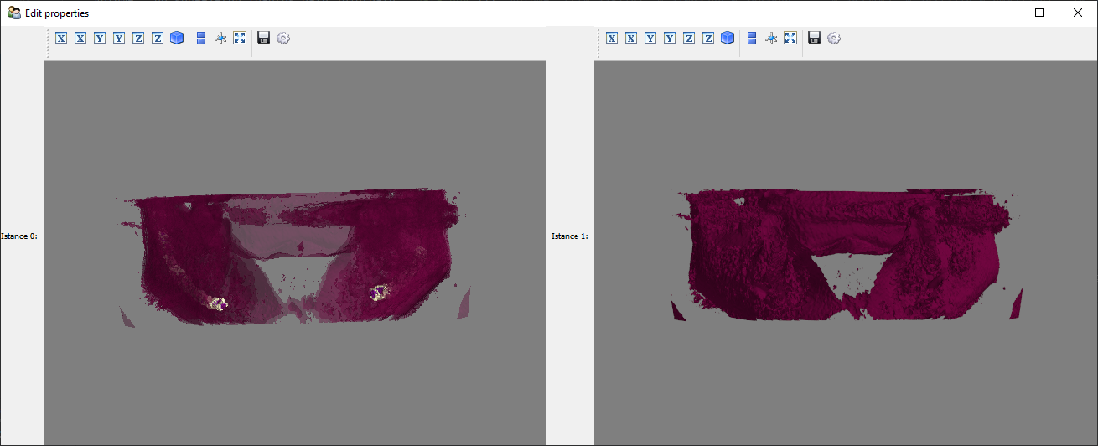This screenshot has height=446, width=1098.
Task: Click the 'Istance 0:' label
Action: coord(19,236)
